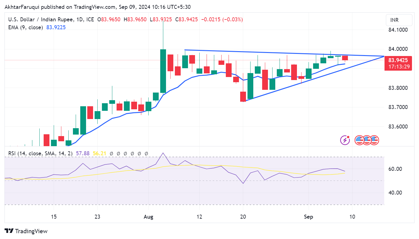Click the -0.0215 (-0.03%) price change value

click(222, 19)
